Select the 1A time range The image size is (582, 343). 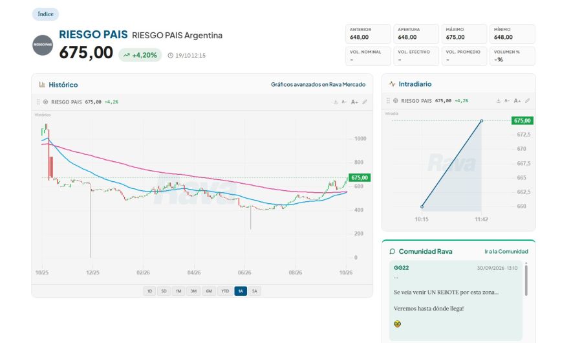[x=241, y=291]
